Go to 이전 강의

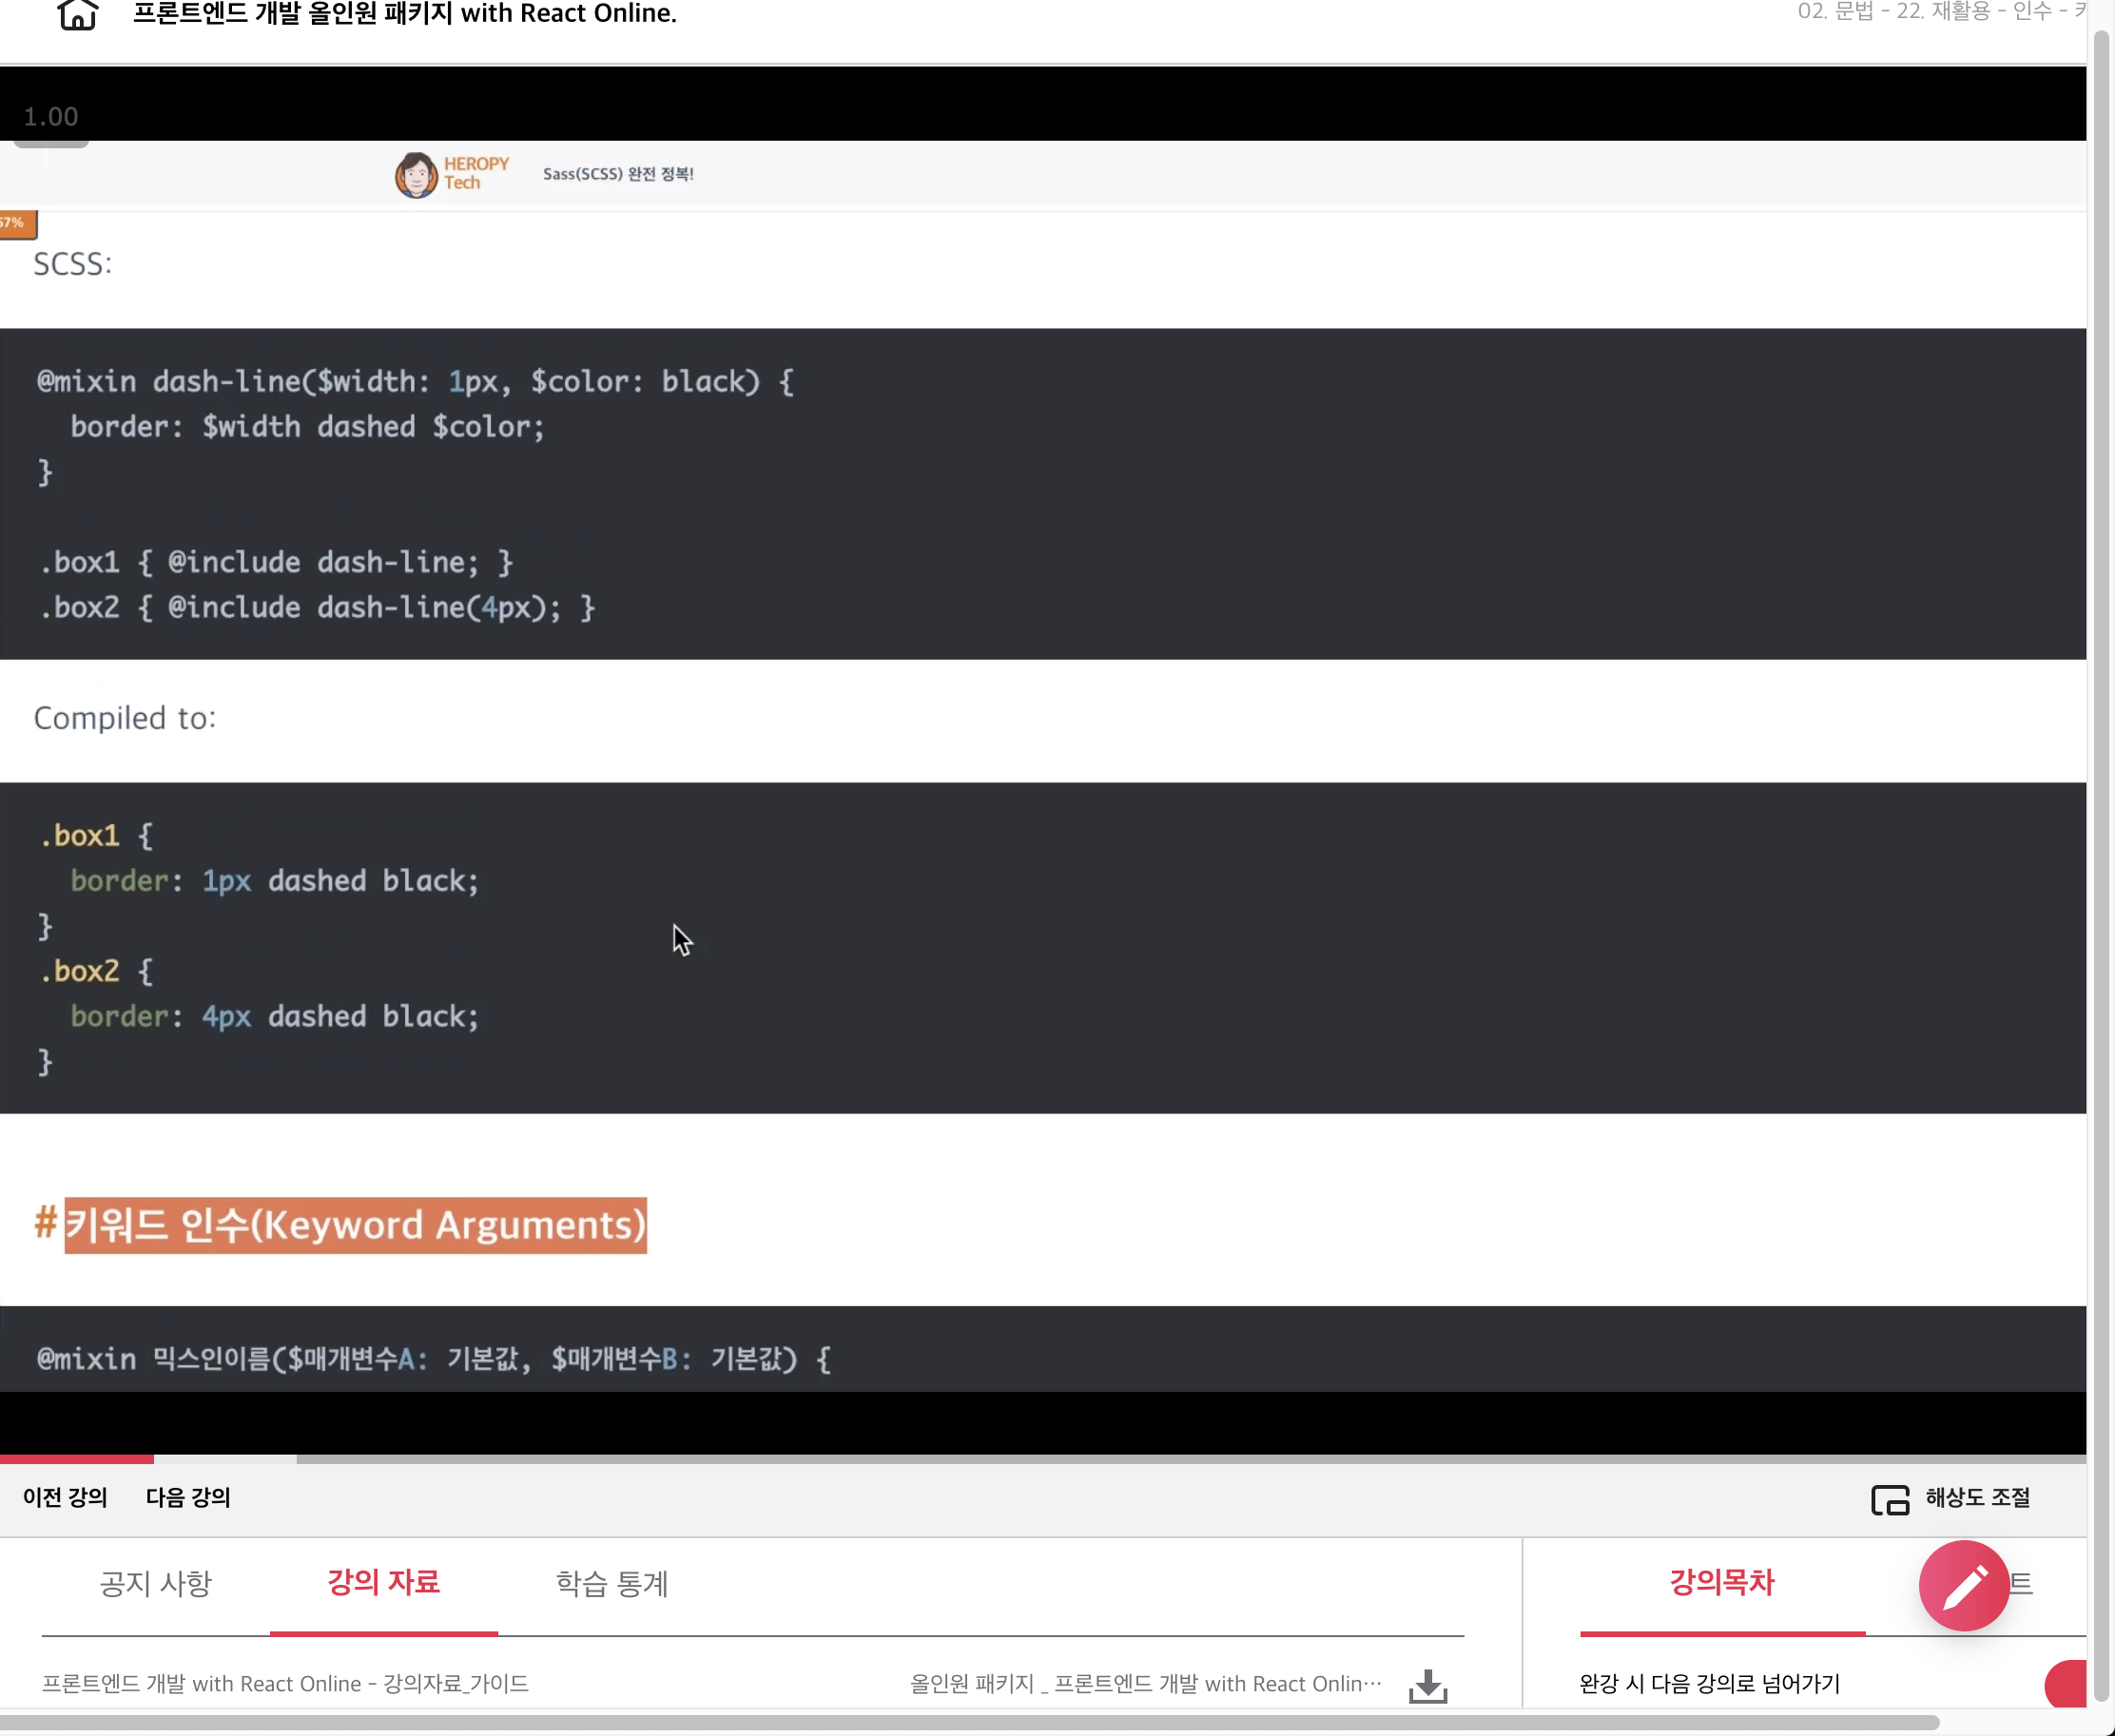tap(65, 1497)
